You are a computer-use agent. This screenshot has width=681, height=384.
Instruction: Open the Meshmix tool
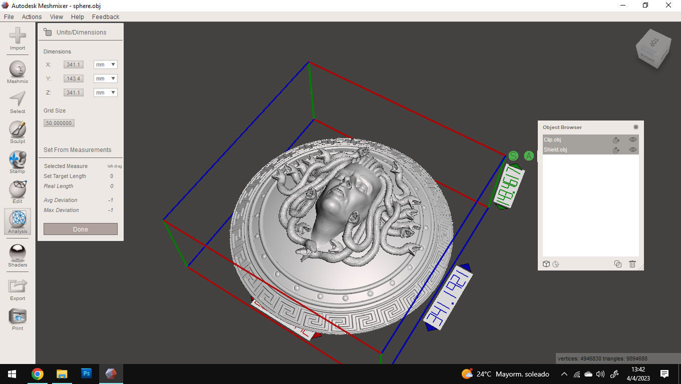pos(18,72)
